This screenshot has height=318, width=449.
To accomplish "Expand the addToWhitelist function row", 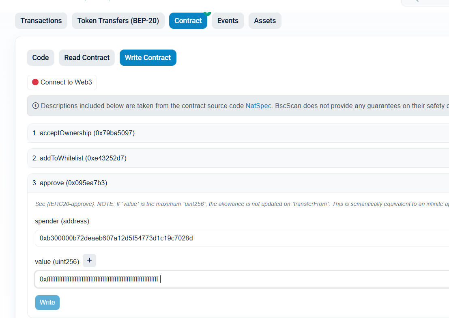I will coord(239,158).
